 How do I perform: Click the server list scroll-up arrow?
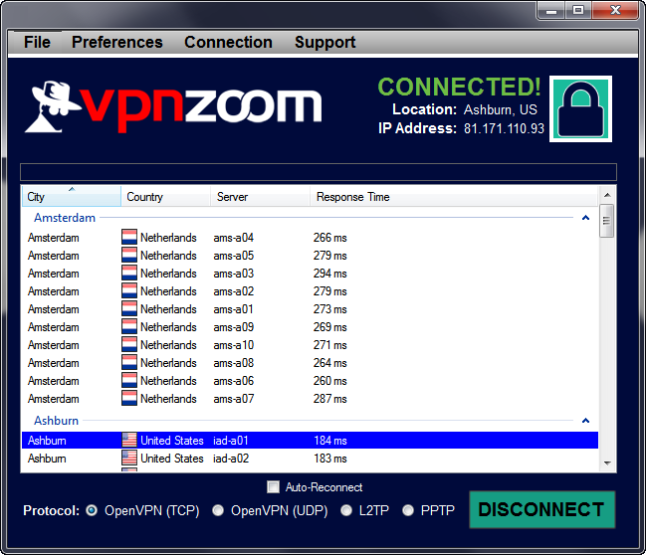pos(607,195)
